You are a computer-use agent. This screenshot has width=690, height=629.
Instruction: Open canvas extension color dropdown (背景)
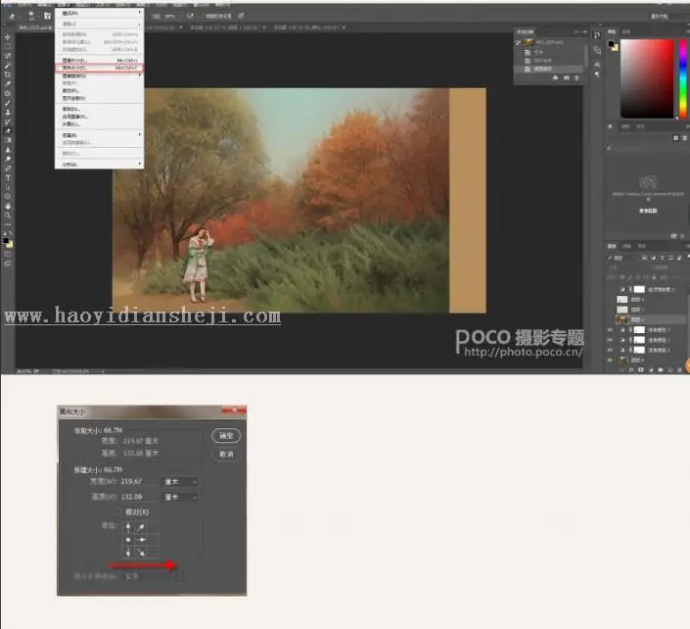[153, 576]
